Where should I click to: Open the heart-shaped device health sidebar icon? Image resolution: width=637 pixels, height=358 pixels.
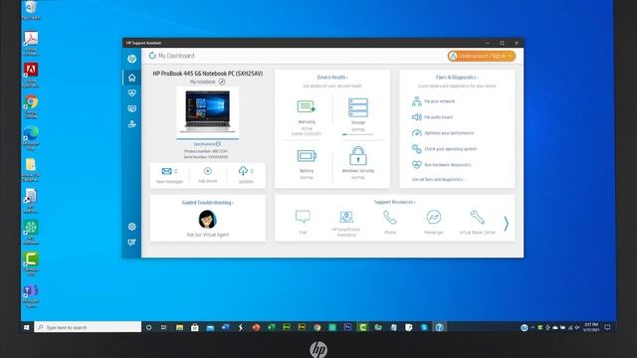tap(132, 92)
